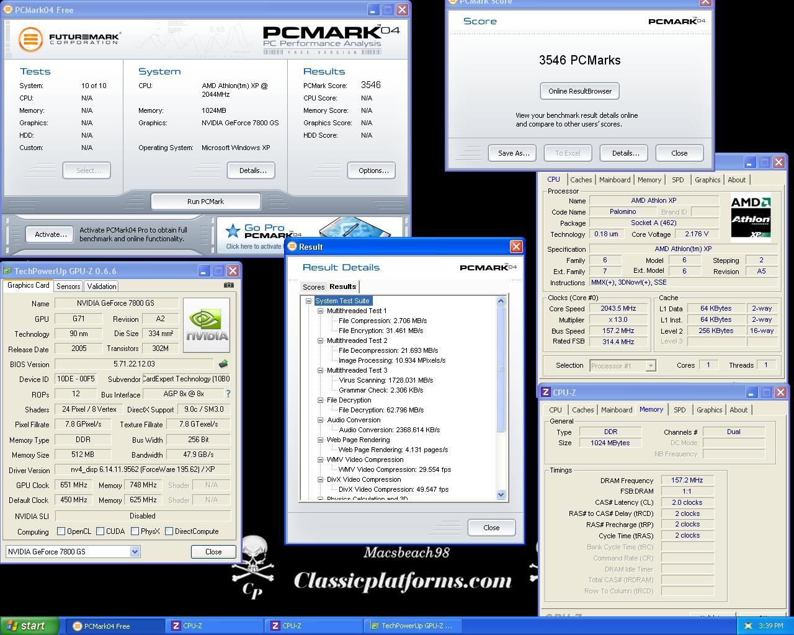Switch to the Sensors tab in GPU-Z
The image size is (794, 635).
tap(68, 286)
